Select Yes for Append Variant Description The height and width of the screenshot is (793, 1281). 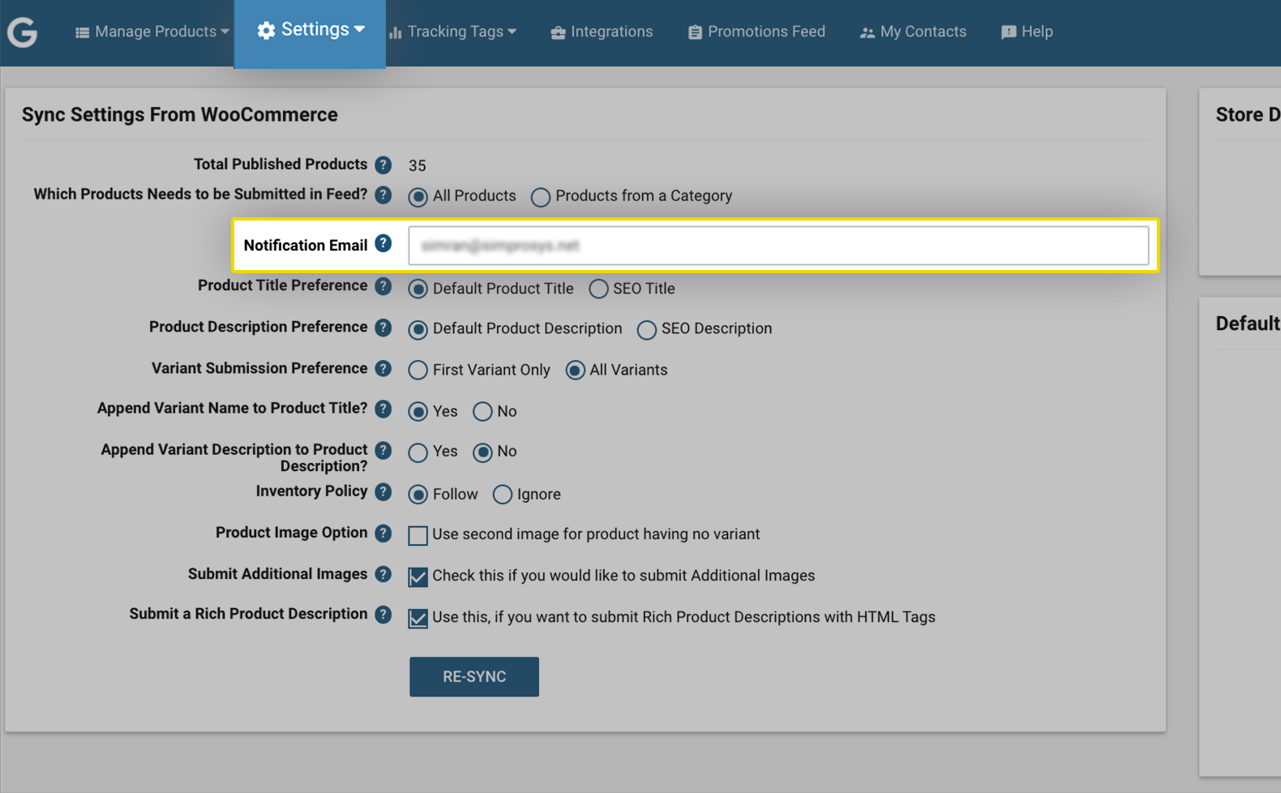pyautogui.click(x=418, y=452)
